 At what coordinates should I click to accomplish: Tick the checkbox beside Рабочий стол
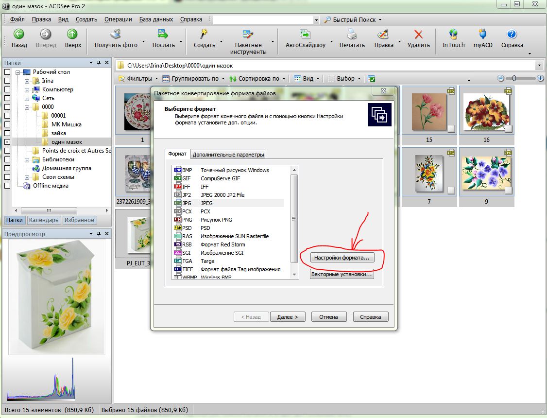point(7,72)
